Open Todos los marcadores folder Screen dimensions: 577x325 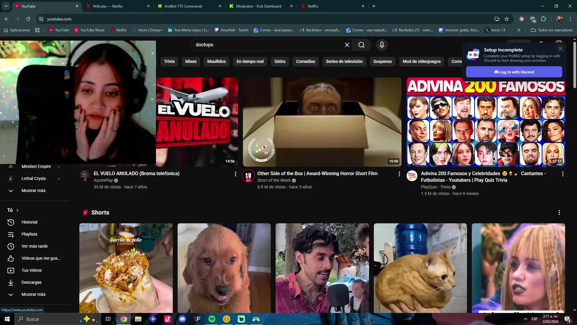point(552,30)
